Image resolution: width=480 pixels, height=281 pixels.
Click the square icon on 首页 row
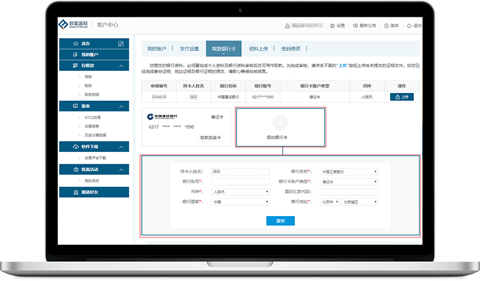coord(121,43)
